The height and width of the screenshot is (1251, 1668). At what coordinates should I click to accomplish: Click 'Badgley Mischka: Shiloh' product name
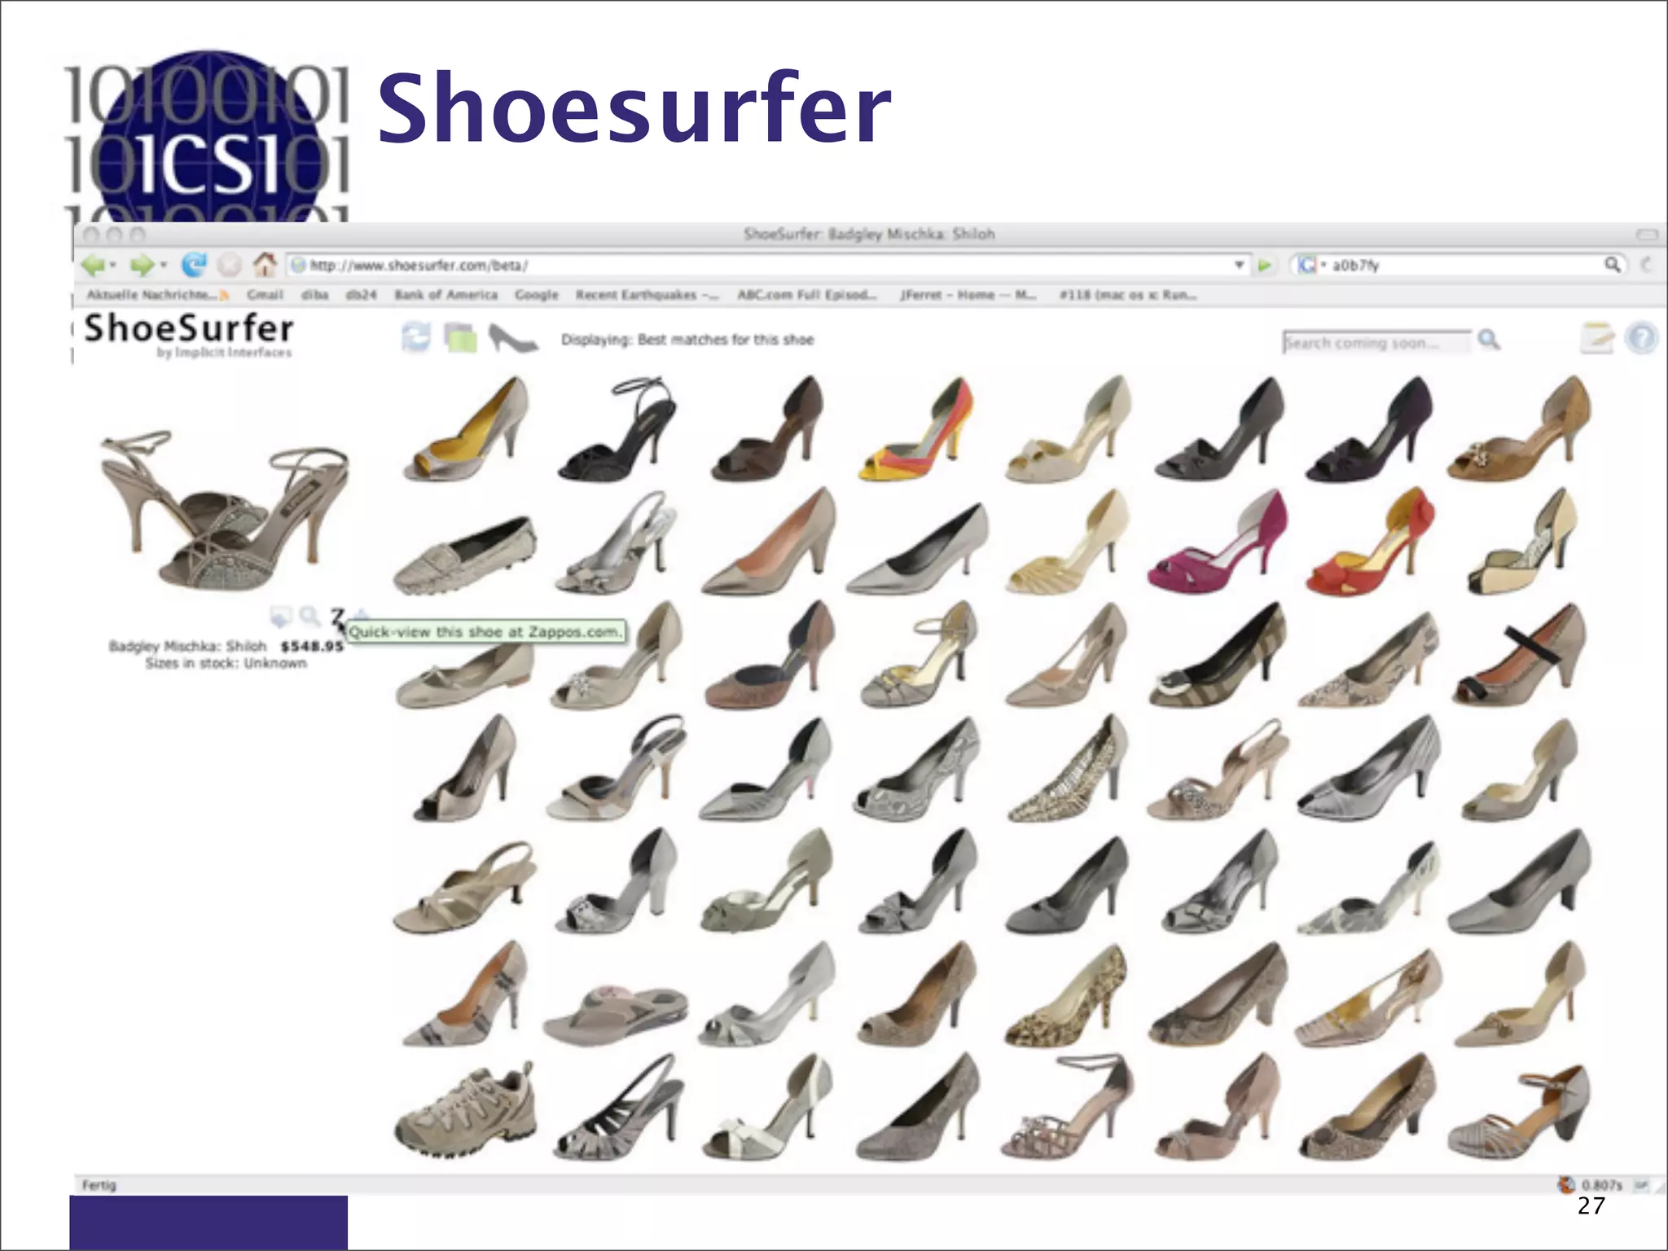(187, 646)
